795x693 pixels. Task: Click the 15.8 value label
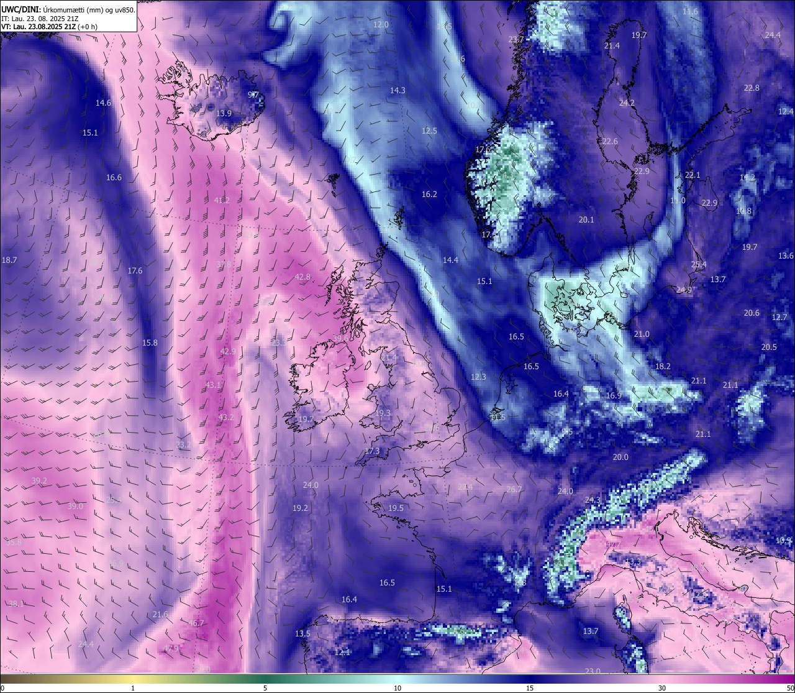150,342
